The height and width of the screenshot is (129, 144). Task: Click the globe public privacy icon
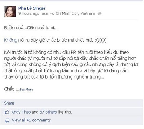pyautogui.click(x=99, y=13)
